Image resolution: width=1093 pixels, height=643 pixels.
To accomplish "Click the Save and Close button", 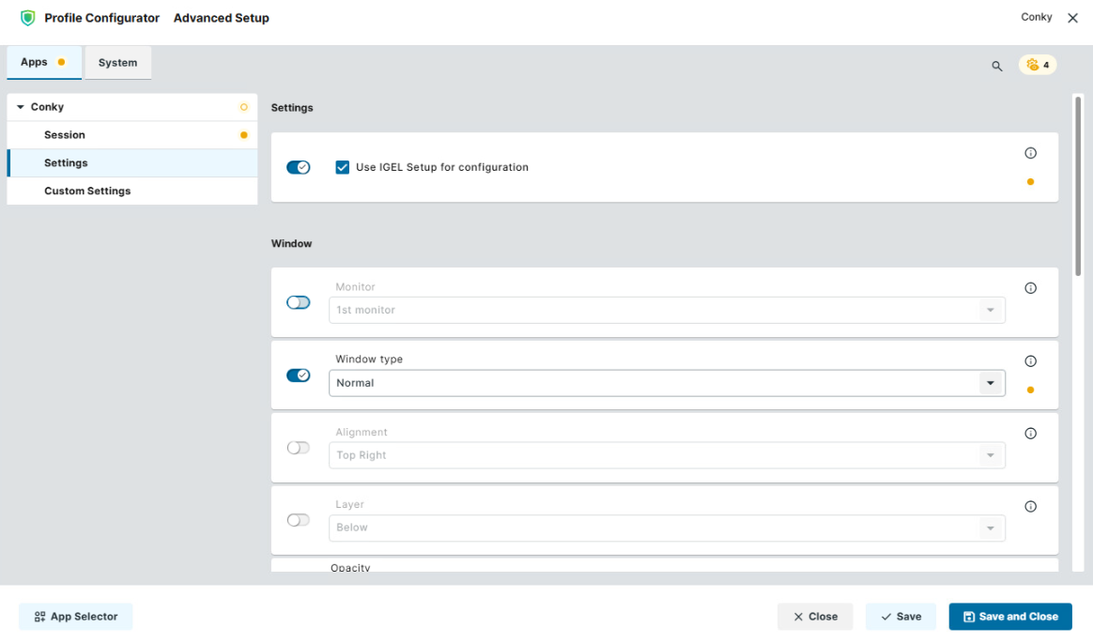I will (x=1010, y=617).
